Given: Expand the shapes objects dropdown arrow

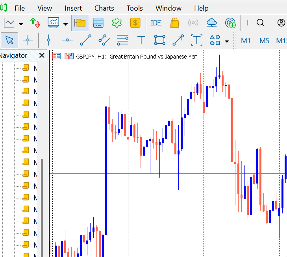Looking at the screenshot, I should [x=227, y=42].
